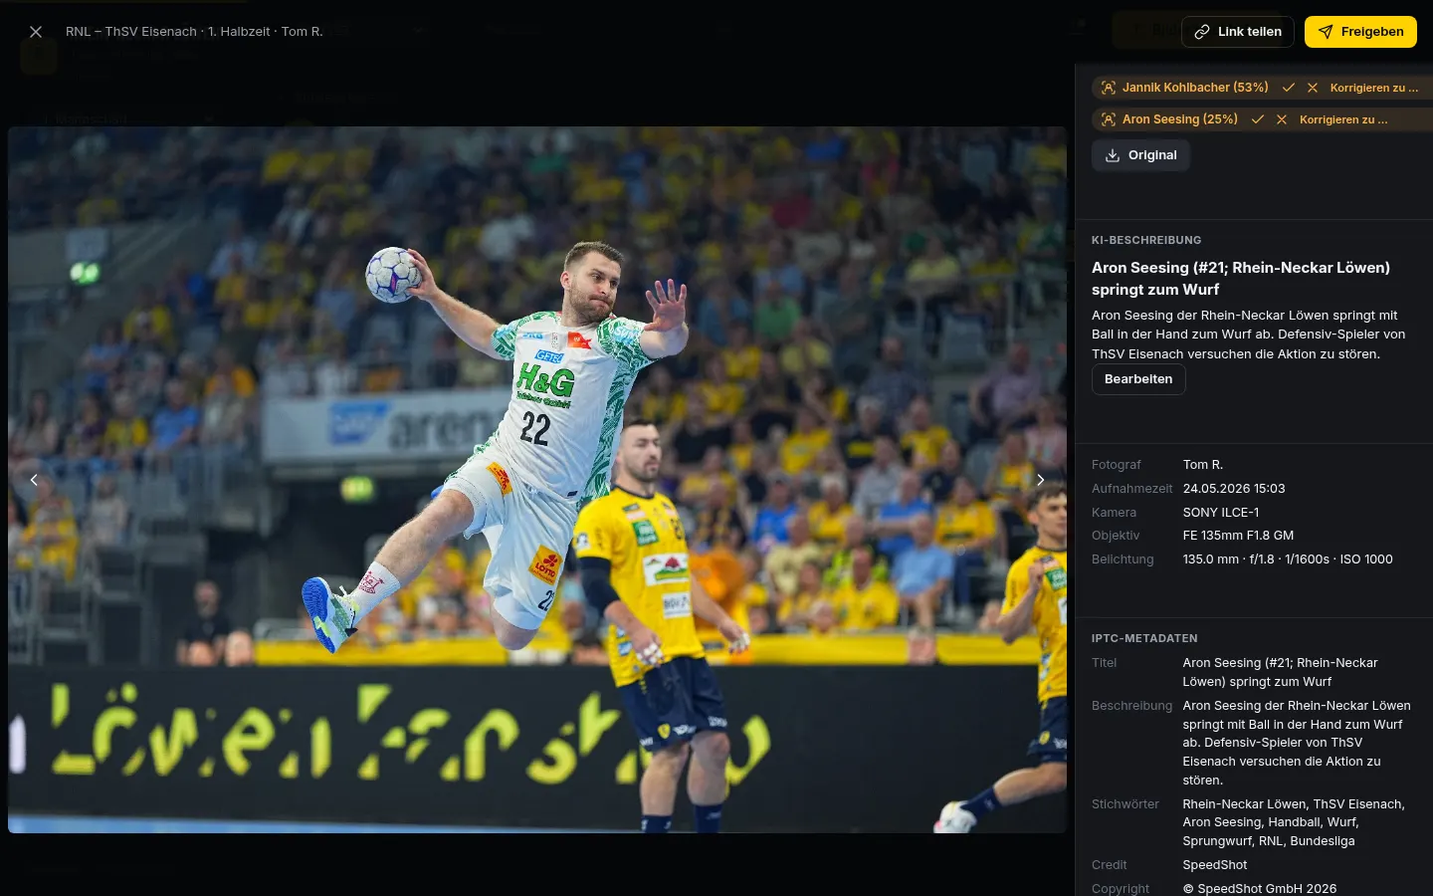Open Korrigieren zu dropdown for Jannik Kohlbacher
Screen dimensions: 1433x896
coord(1374,88)
